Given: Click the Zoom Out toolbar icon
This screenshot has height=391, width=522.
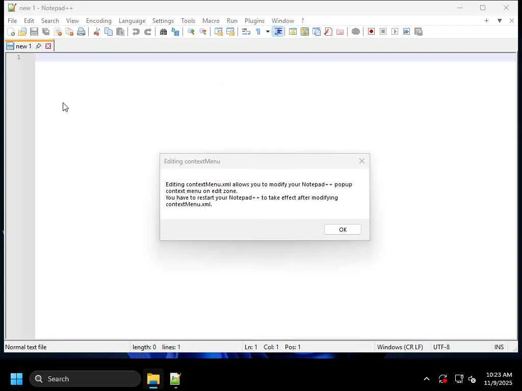Looking at the screenshot, I should tap(202, 32).
